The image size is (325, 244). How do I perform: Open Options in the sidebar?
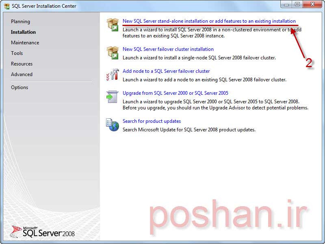[19, 87]
